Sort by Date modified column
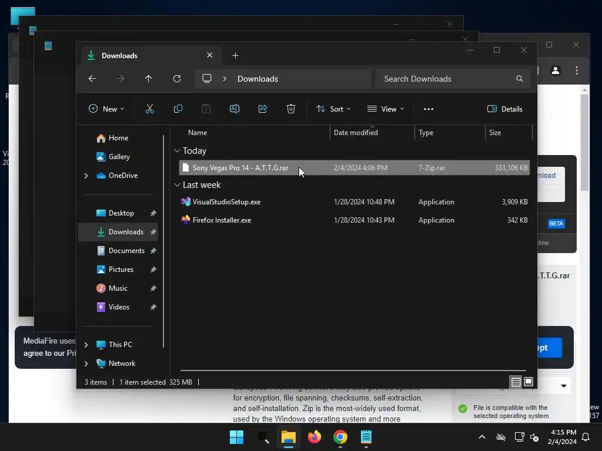Image resolution: width=602 pixels, height=451 pixels. (356, 133)
